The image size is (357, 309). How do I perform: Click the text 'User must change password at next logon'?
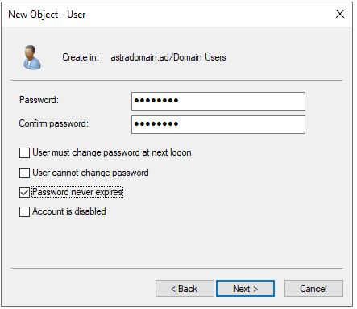click(112, 152)
